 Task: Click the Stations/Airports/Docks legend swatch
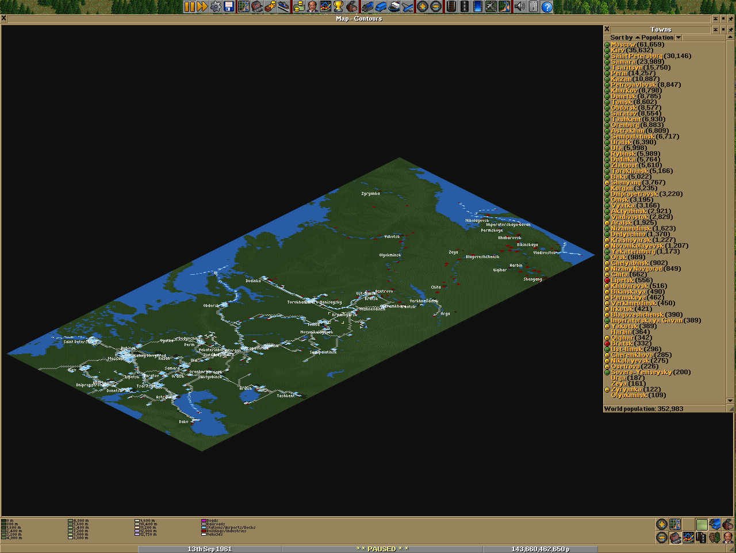(x=204, y=527)
